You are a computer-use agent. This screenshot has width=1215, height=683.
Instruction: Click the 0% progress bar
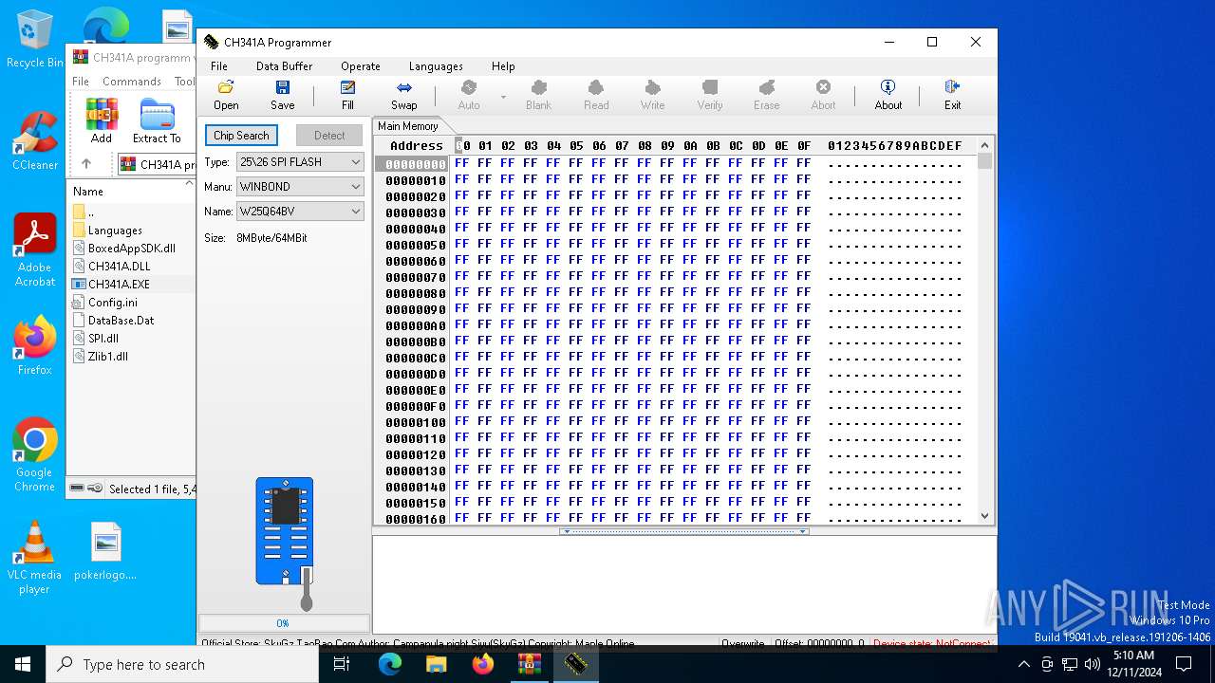pyautogui.click(x=283, y=623)
